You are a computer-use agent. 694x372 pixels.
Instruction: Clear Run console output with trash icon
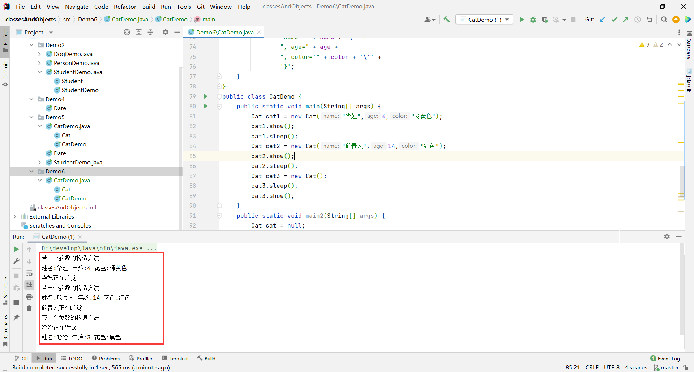tap(29, 308)
